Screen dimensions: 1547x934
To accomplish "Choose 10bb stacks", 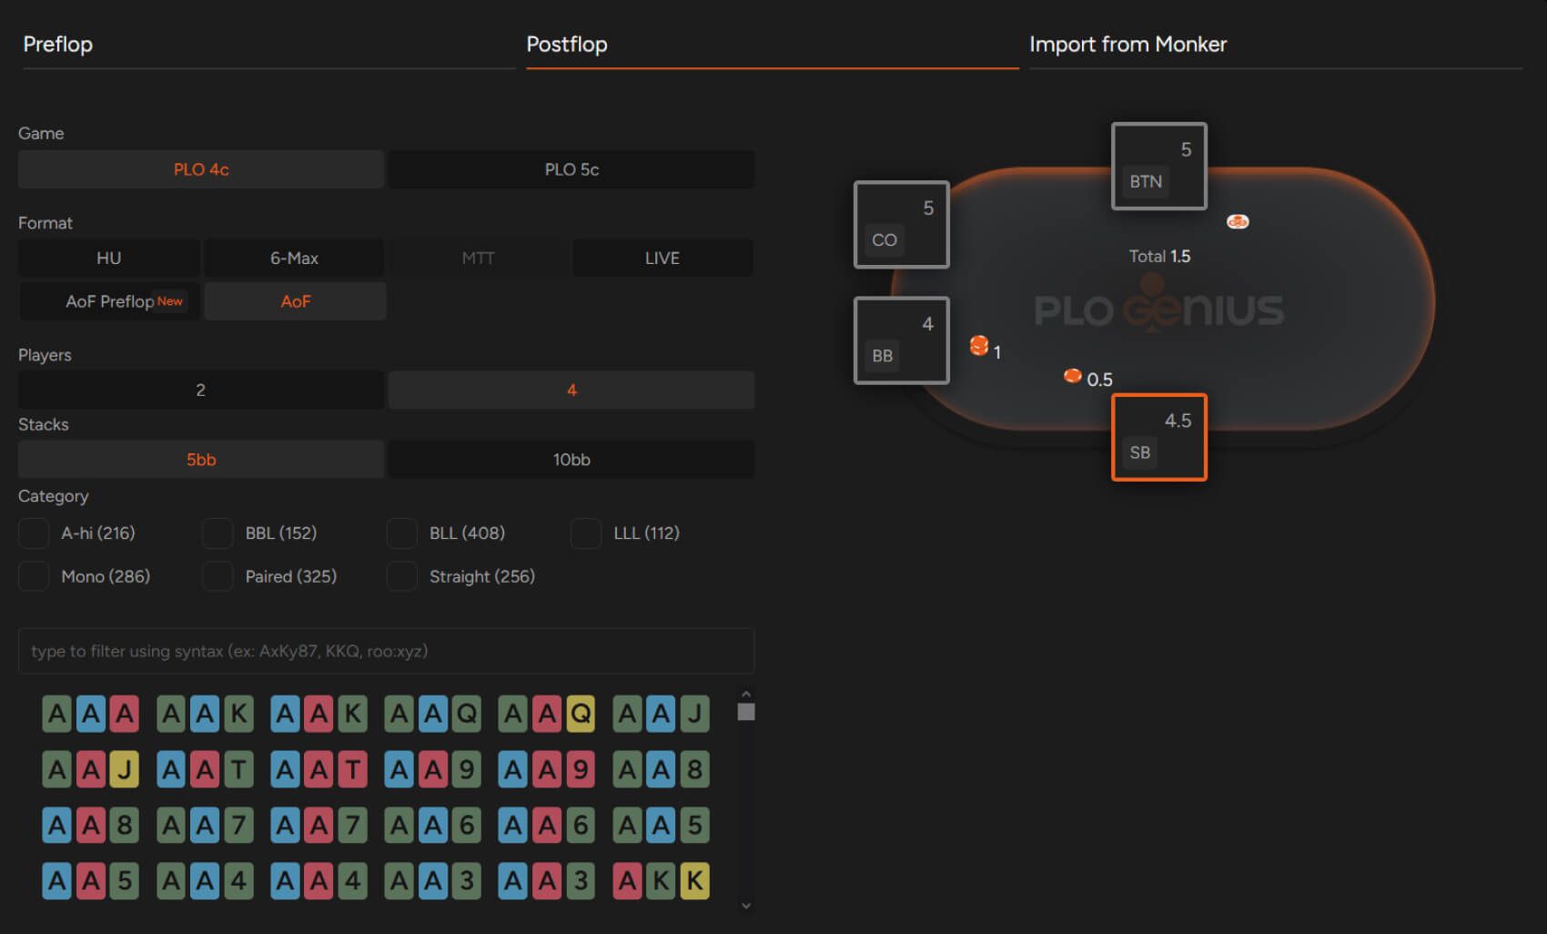I will (x=571, y=460).
